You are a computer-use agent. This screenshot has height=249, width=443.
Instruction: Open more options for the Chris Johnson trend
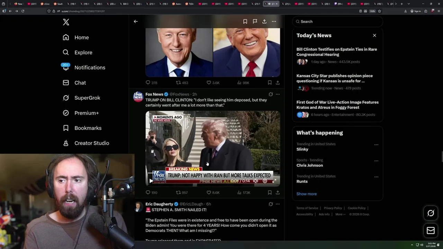click(x=376, y=161)
